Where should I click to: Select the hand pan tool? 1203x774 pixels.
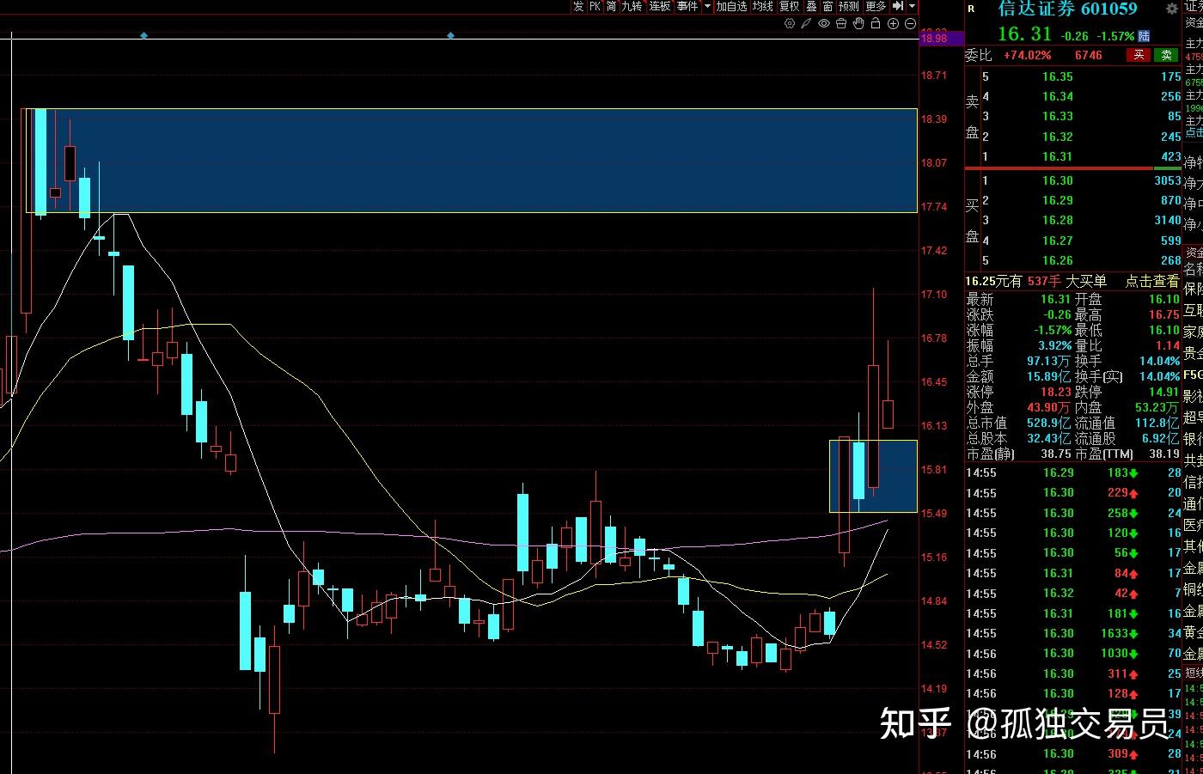point(858,24)
